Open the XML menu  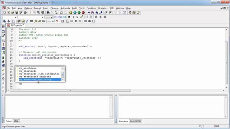112,8
